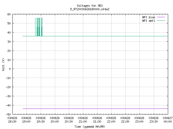Click the x-axis tick label 030626 21:00
The height and width of the screenshot is (129, 173).
point(83,120)
